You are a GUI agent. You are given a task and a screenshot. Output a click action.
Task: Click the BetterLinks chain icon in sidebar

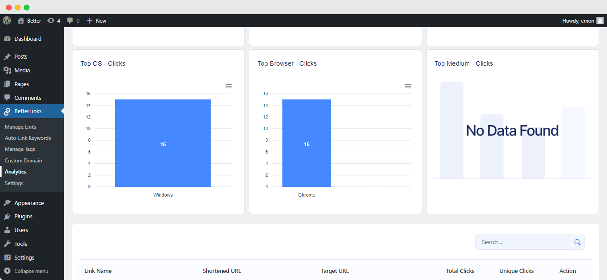pyautogui.click(x=8, y=111)
